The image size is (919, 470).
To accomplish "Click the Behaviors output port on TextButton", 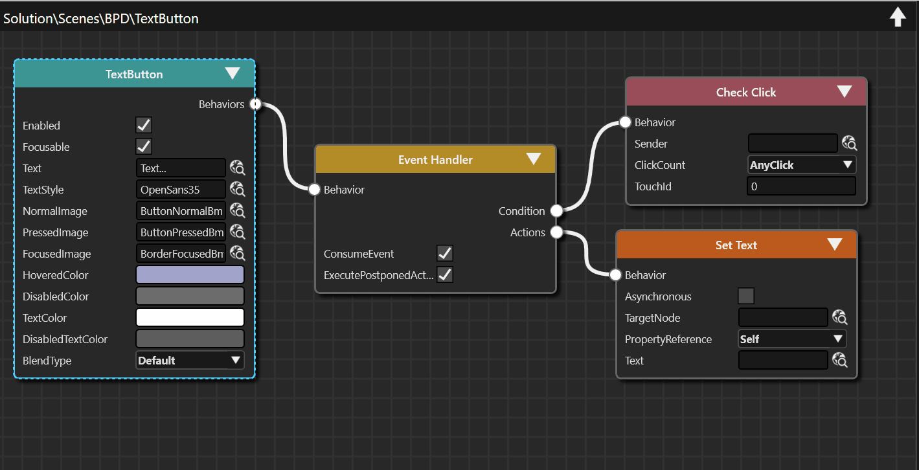I will 255,104.
